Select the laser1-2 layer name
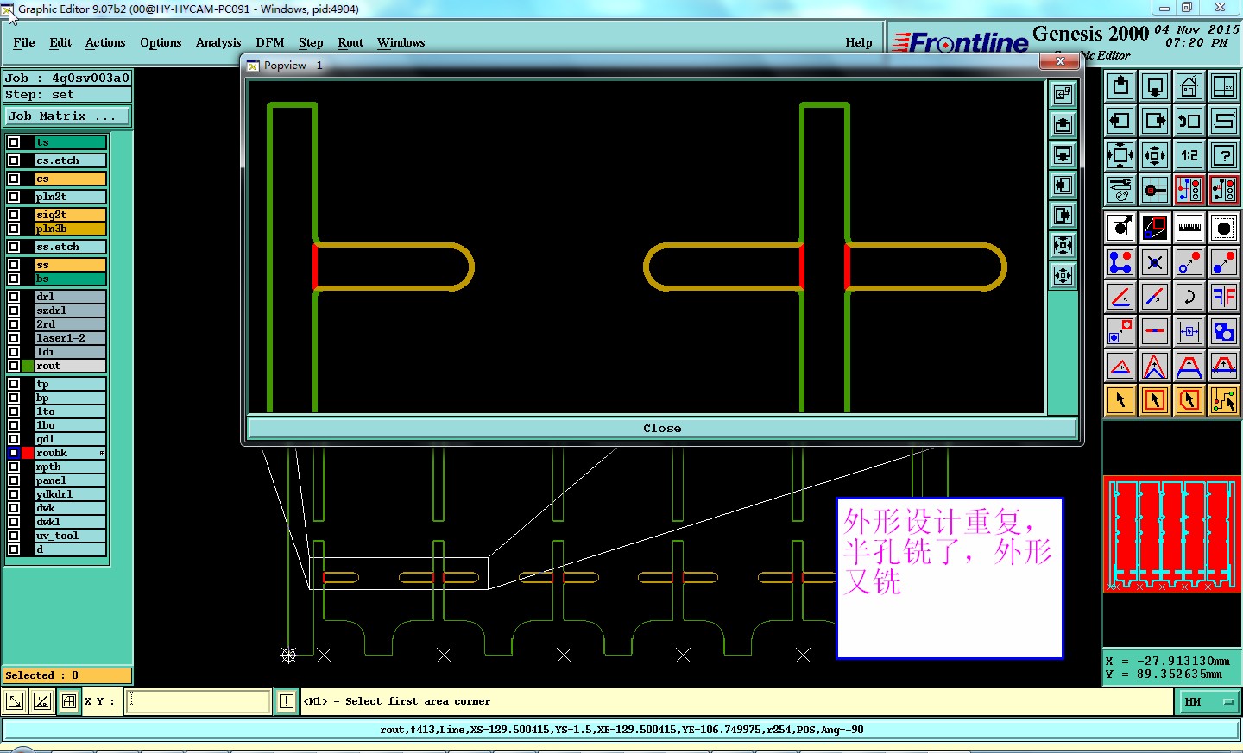 click(70, 338)
